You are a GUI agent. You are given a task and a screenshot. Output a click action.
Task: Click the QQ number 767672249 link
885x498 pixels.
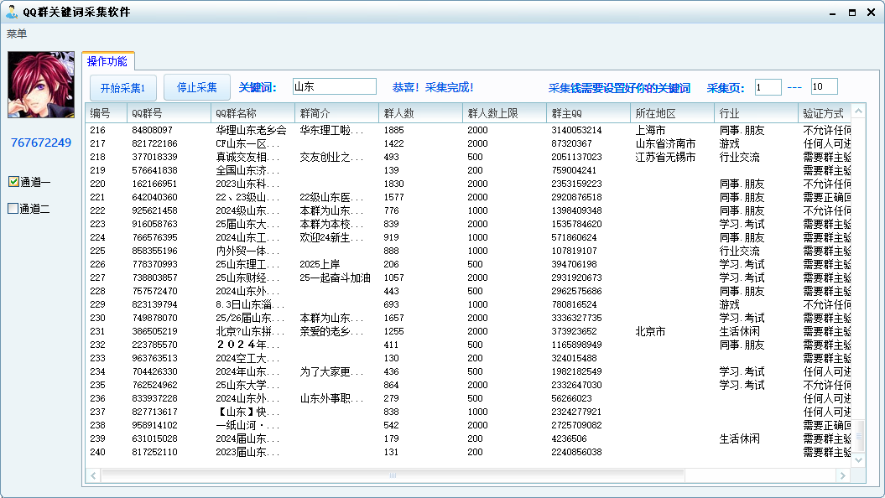[41, 143]
